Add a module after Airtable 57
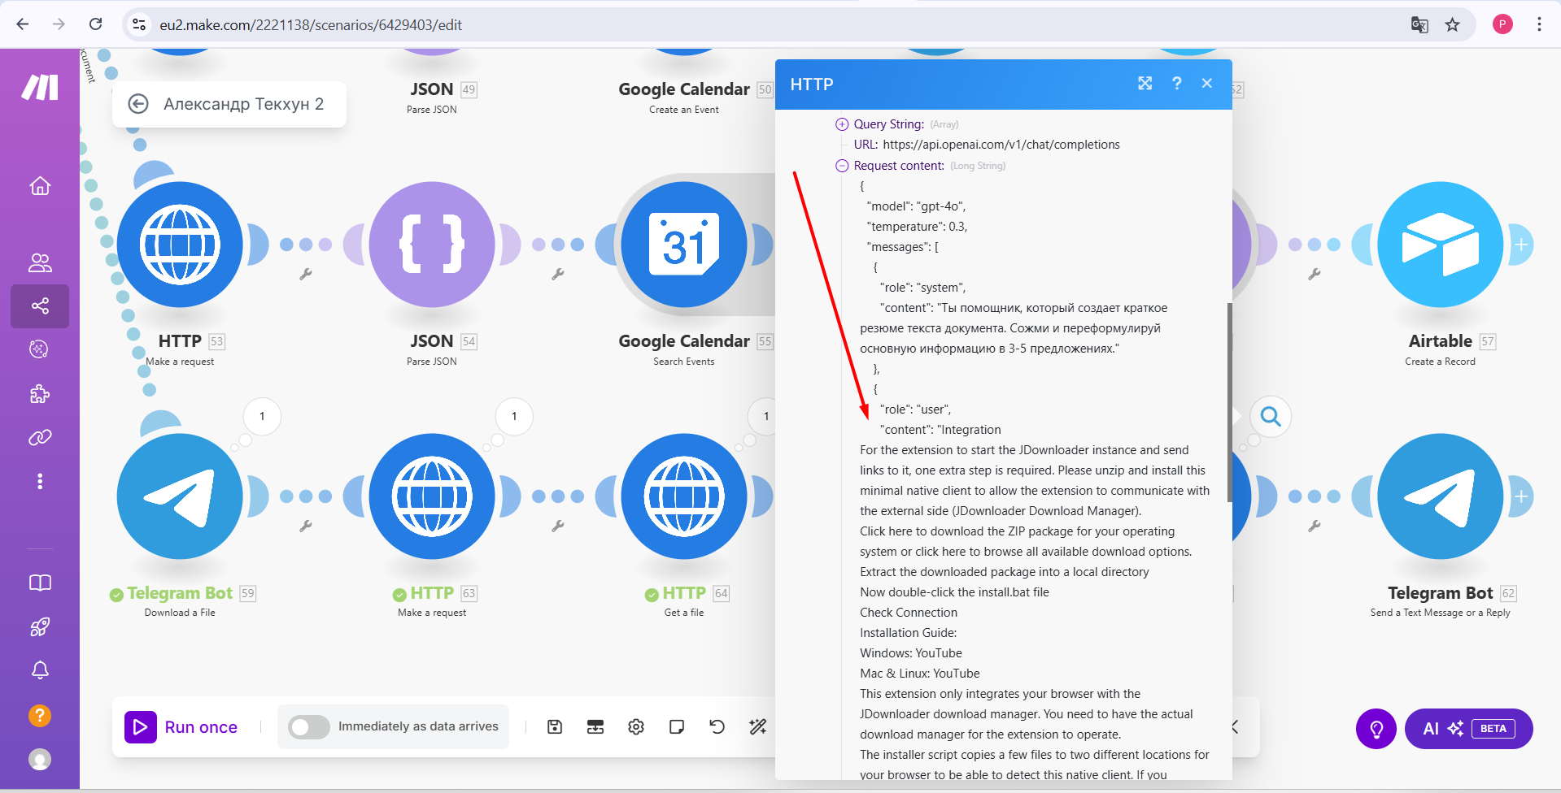Screen dimensions: 1561x793 pyautogui.click(x=1521, y=245)
